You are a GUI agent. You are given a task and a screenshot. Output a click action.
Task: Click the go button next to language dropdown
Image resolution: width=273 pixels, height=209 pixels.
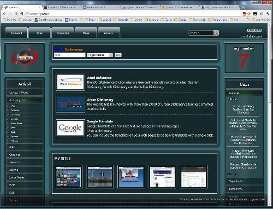pyautogui.click(x=118, y=55)
